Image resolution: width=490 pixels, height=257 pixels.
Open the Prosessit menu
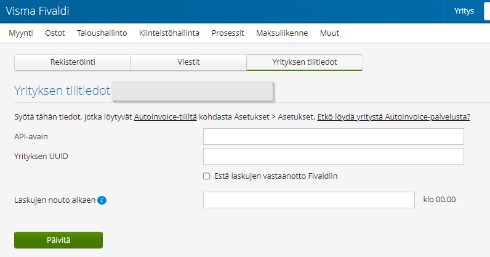pos(228,33)
